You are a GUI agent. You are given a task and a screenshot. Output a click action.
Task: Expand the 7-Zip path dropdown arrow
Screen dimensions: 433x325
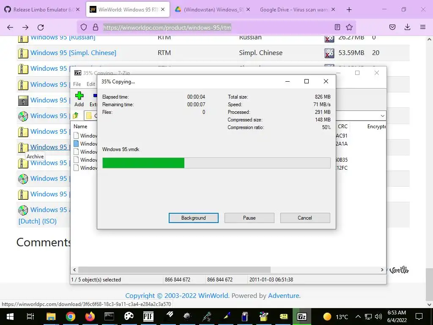point(382,116)
